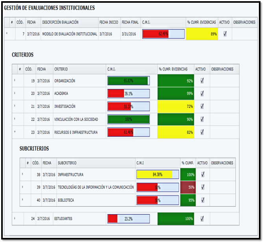
Task: Click VINCULACIÓN CON LA SOCIEDAD progress bar
Action: pyautogui.click(x=128, y=119)
